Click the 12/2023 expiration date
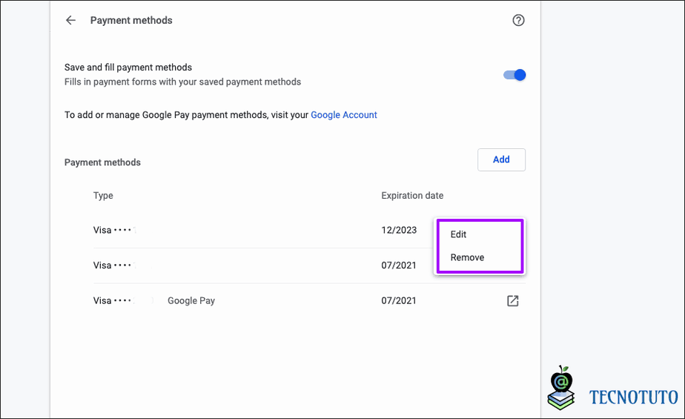 (399, 230)
